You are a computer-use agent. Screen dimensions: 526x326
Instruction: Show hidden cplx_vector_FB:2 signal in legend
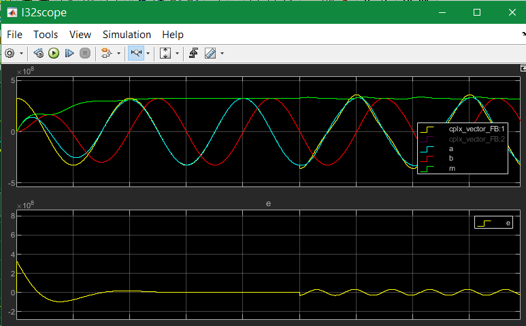coord(477,140)
